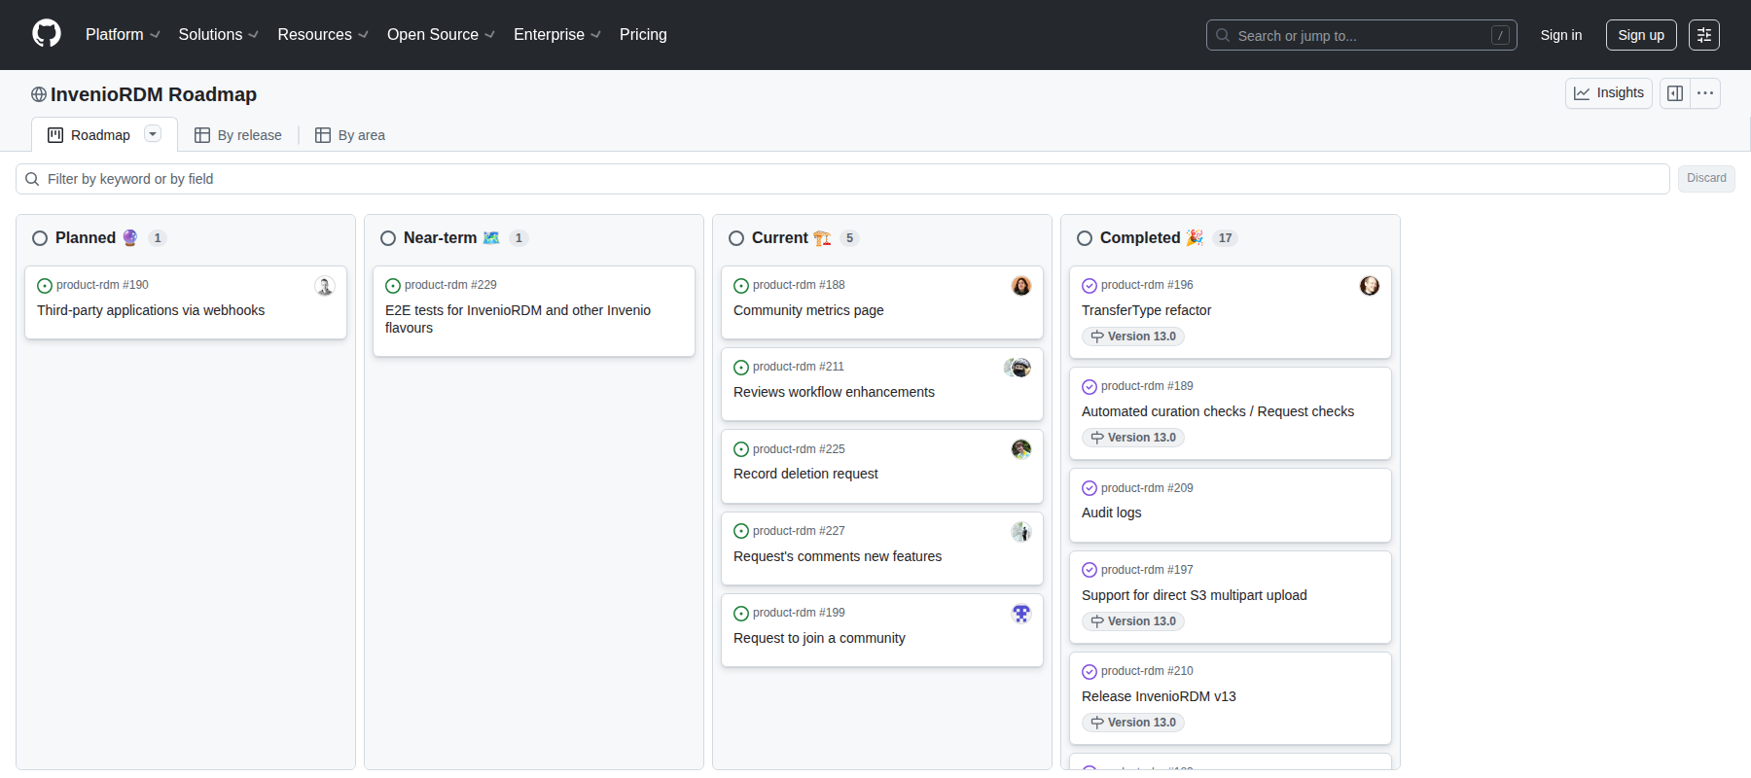Expand the Enterprise menu
The height and width of the screenshot is (778, 1751).
[557, 35]
